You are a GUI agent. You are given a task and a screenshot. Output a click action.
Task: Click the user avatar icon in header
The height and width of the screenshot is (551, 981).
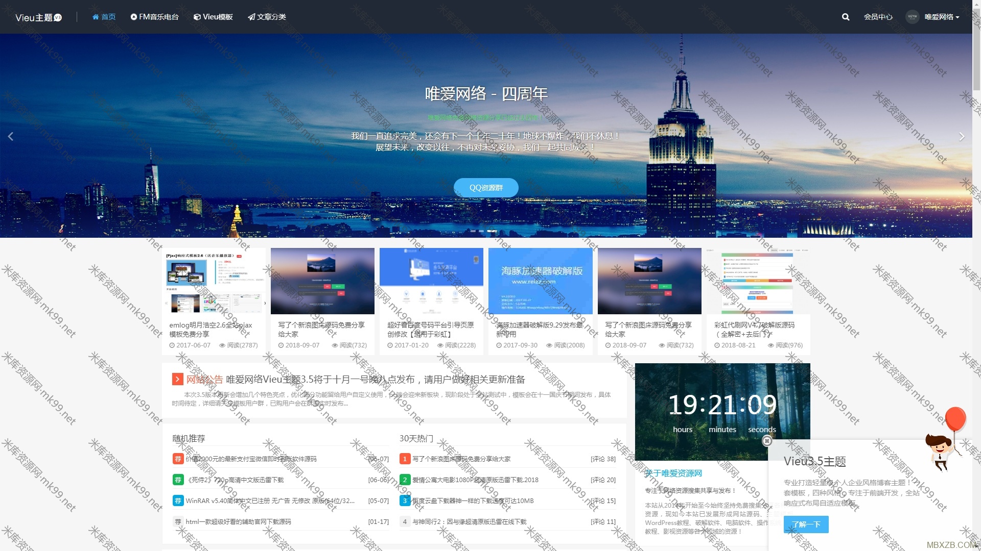[912, 17]
